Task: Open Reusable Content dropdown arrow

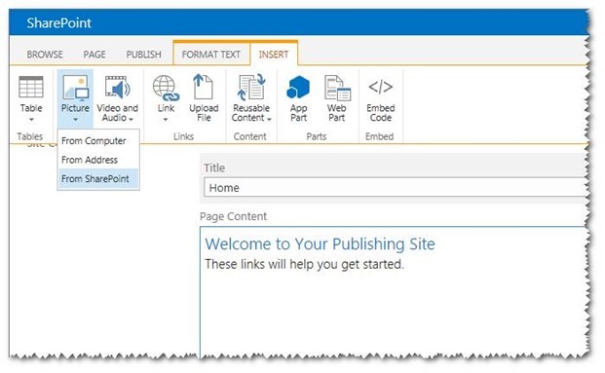Action: [x=269, y=119]
